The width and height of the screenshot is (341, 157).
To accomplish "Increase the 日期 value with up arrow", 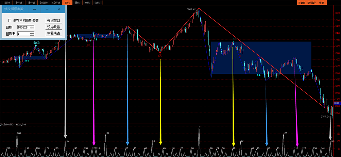I will [32, 26].
